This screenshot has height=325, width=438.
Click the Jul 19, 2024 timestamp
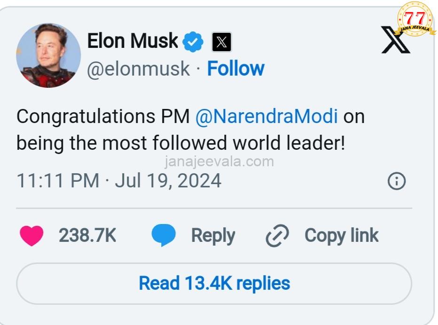pos(168,181)
